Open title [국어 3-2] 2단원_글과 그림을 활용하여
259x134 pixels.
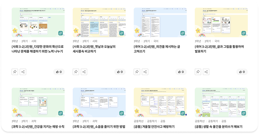pyautogui.click(x=219, y=49)
